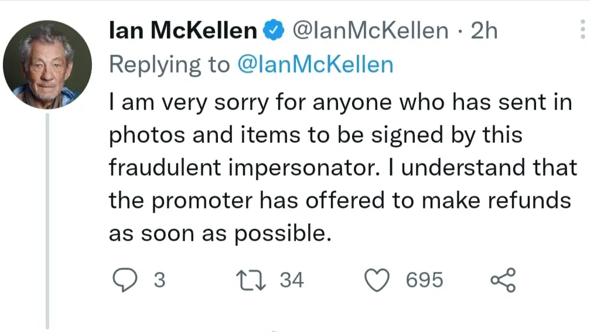590x332 pixels.
Task: Click the grey thread connector line below avatar
Action: pos(47,221)
